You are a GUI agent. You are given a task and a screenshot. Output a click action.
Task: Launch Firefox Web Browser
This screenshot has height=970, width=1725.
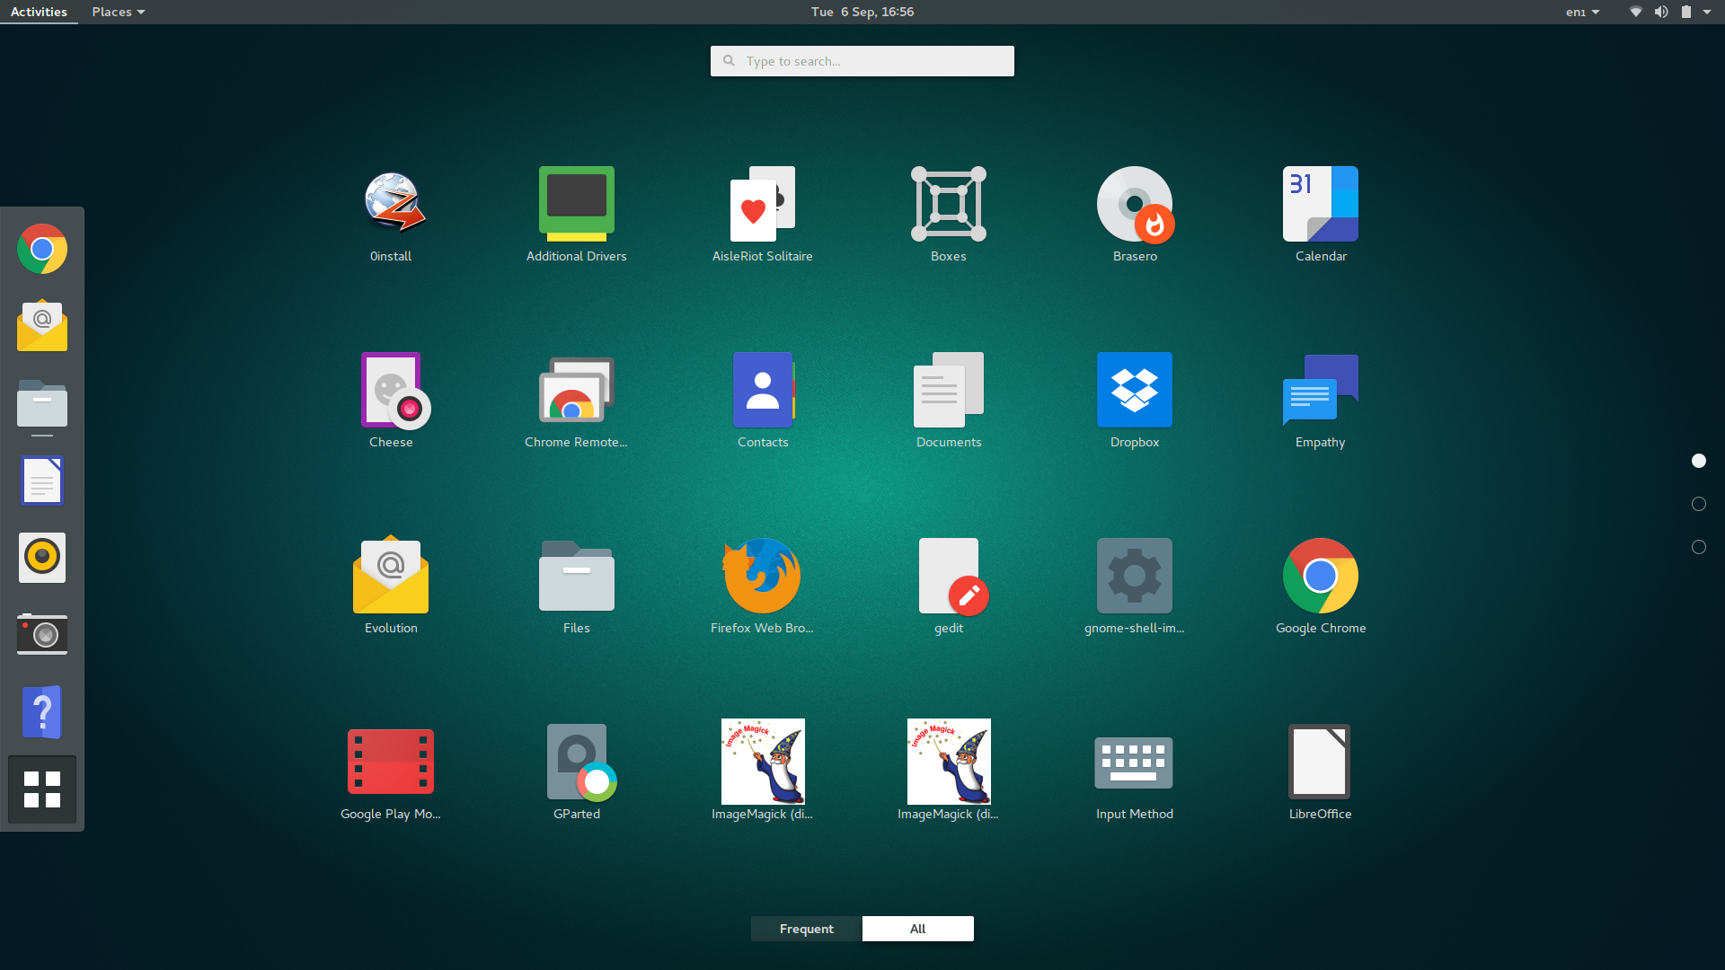[x=763, y=576]
